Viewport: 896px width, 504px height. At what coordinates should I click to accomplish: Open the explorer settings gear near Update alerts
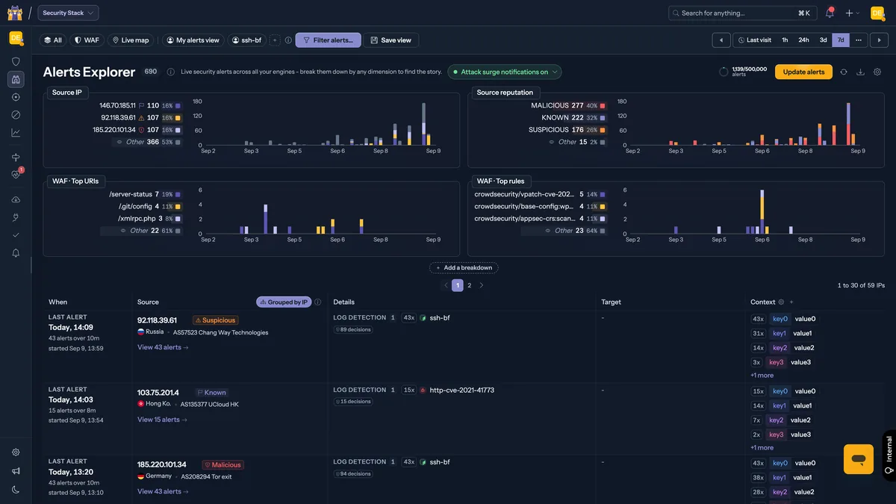pyautogui.click(x=877, y=72)
